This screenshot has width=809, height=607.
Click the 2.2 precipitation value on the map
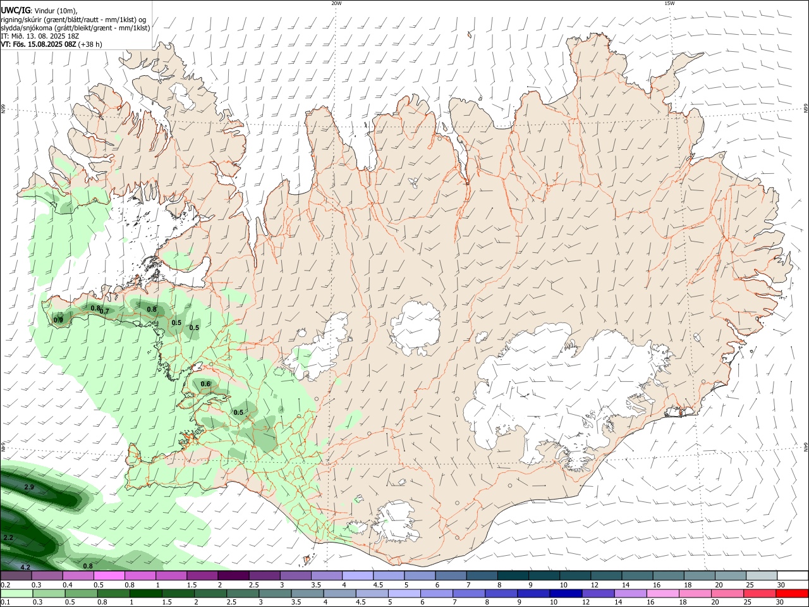click(x=8, y=537)
